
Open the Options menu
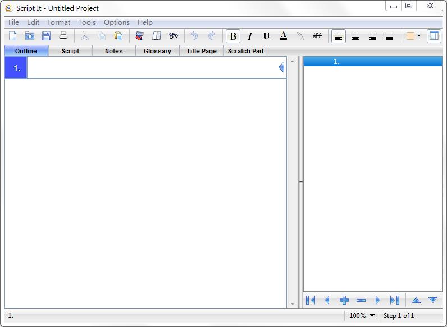pyautogui.click(x=117, y=22)
